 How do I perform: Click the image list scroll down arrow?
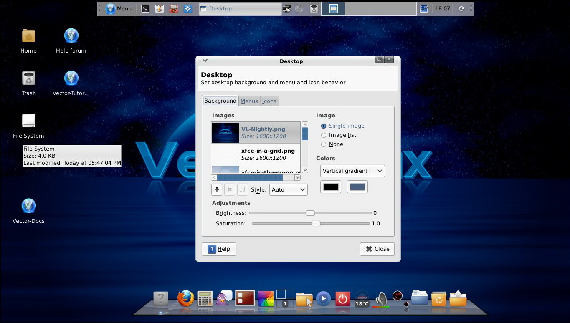(305, 170)
